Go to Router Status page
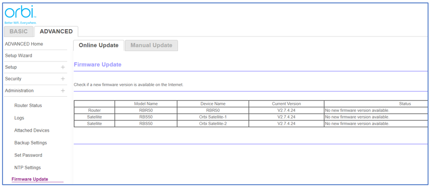Viewport: 431px width, 188px height. click(x=28, y=106)
